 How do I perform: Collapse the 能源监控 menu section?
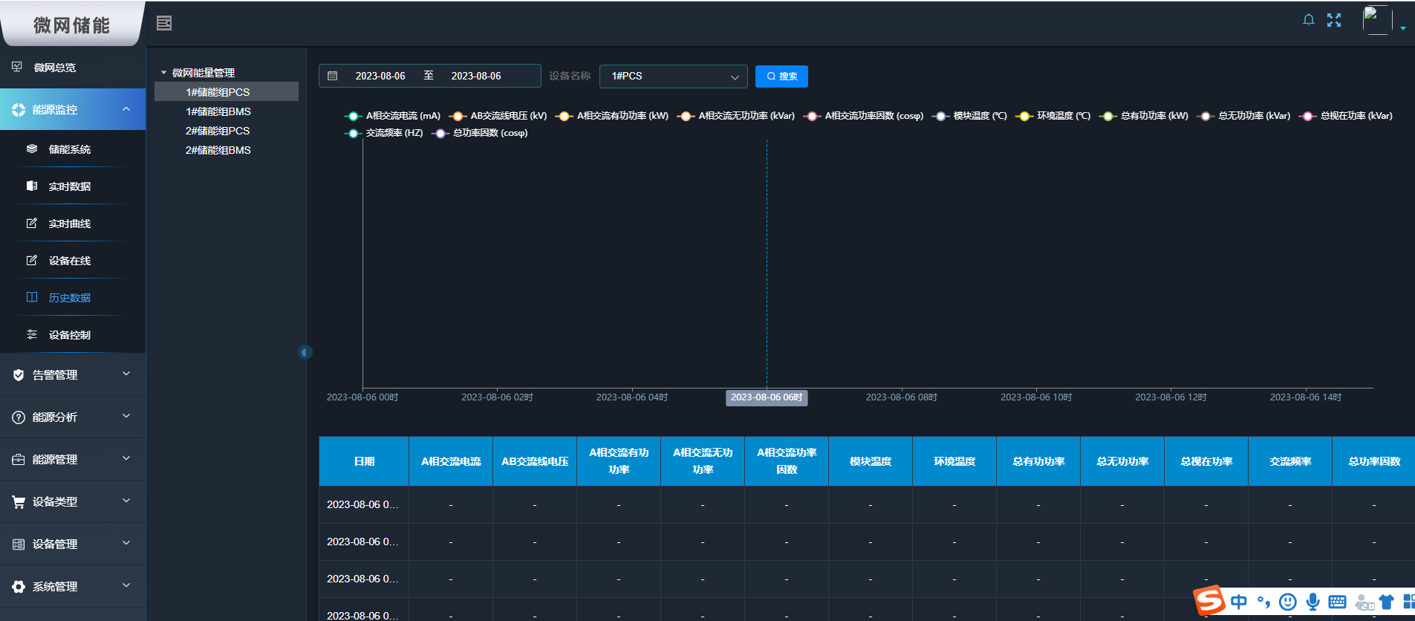73,109
